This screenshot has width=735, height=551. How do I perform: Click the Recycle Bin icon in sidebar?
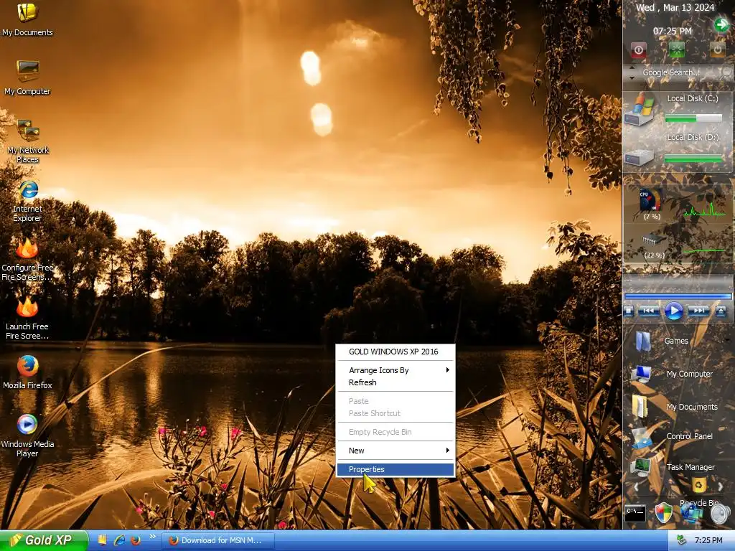pyautogui.click(x=699, y=486)
